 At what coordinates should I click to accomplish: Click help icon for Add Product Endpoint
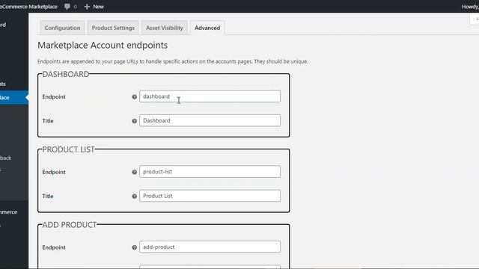(135, 247)
